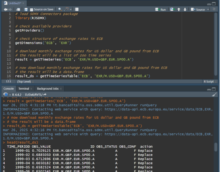Open the R Script file type dropdown
This screenshot has height=172, width=220.
(x=210, y=82)
